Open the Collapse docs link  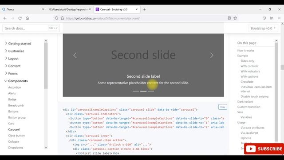pos(13,141)
